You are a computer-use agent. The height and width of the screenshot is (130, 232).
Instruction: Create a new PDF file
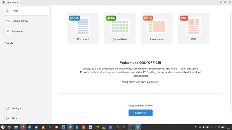click(x=194, y=28)
